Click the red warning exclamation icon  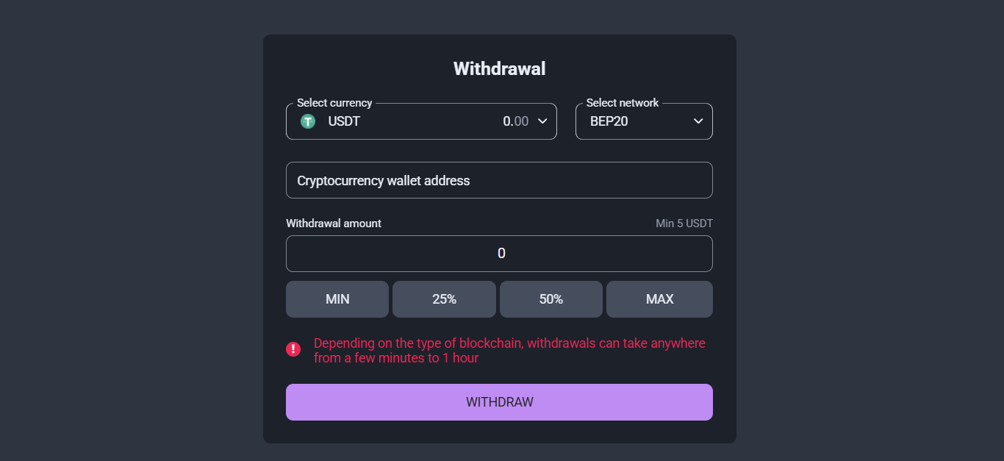point(293,349)
